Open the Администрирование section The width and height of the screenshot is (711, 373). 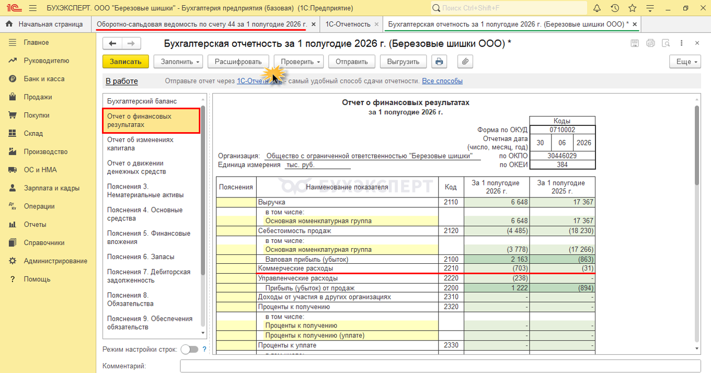(x=55, y=261)
